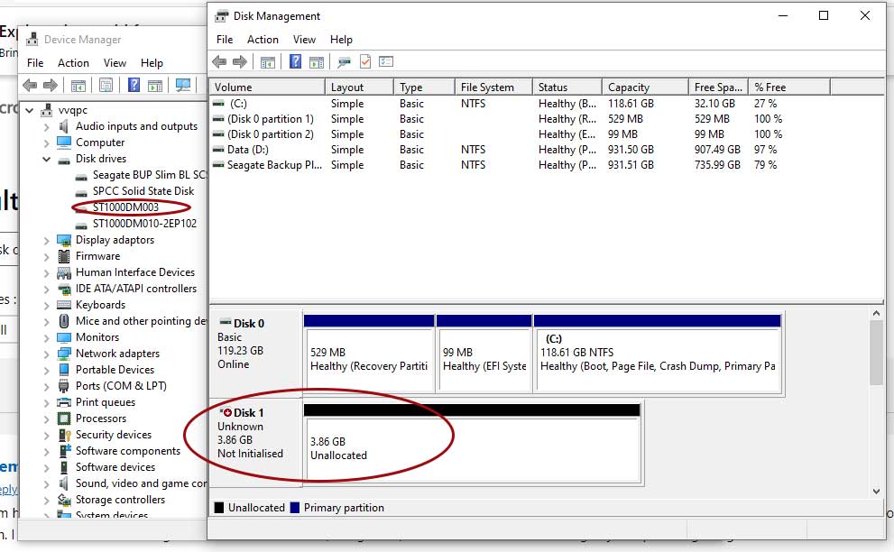Viewport: 894px width, 552px height.
Task: Select the Security devices icon
Action: point(64,435)
